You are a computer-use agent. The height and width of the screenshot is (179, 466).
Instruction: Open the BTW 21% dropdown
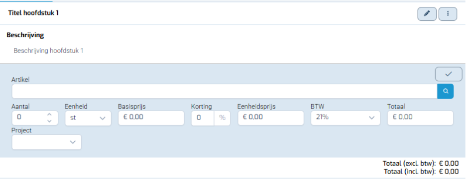(x=346, y=118)
